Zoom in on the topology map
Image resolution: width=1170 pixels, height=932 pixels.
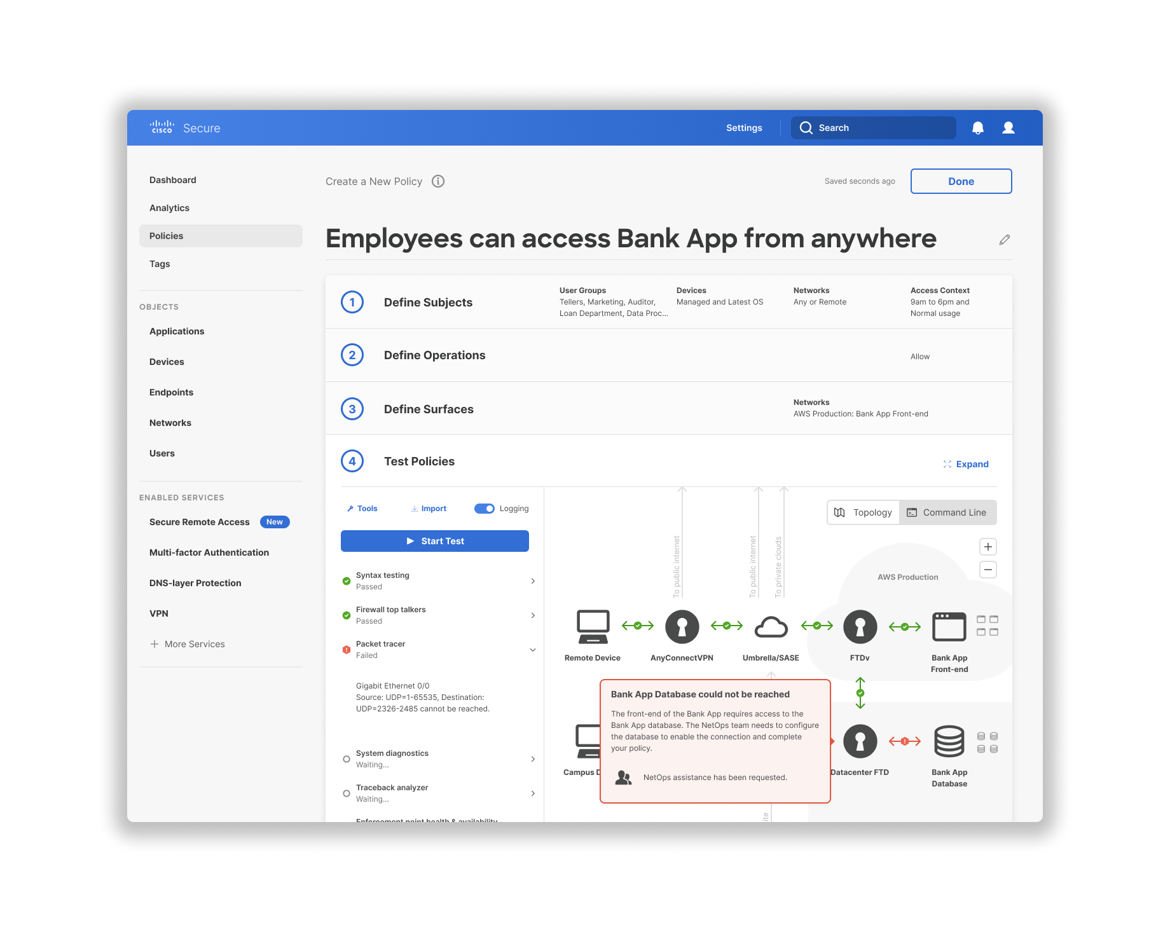pyautogui.click(x=988, y=547)
